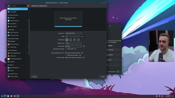Expand Default Applications submenu arrow

pyautogui.click(x=27, y=53)
